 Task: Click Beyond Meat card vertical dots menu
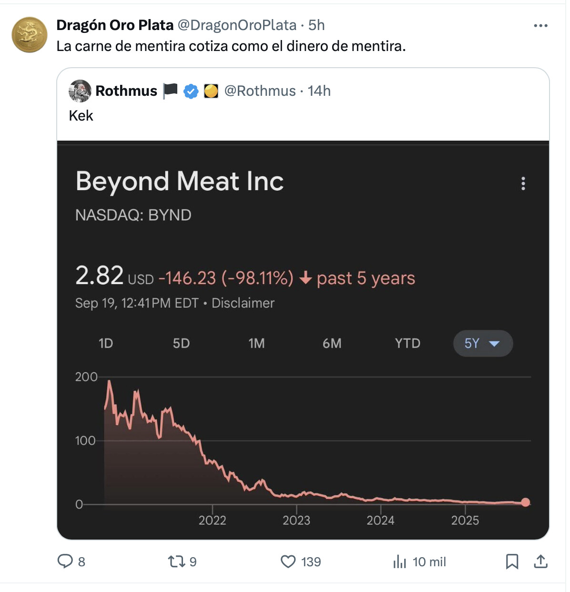click(x=523, y=184)
